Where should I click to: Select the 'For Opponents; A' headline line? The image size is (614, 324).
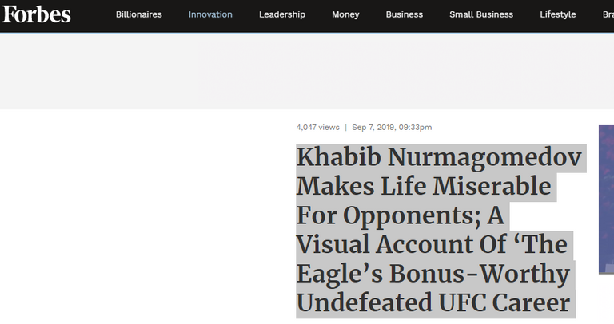402,215
